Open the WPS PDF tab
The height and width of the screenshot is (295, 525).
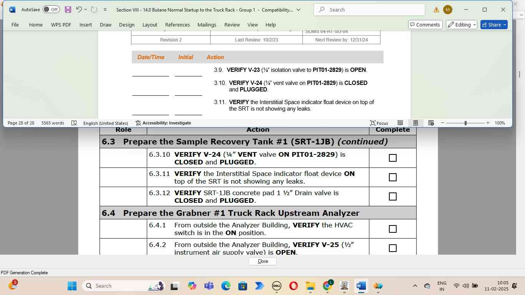tap(61, 25)
